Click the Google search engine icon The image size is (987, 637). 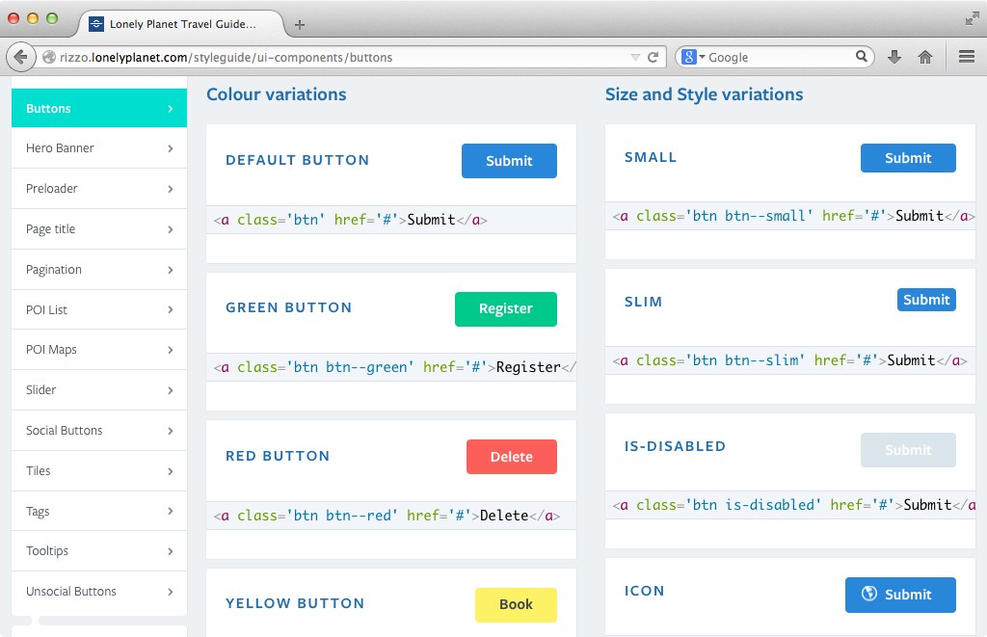point(689,56)
